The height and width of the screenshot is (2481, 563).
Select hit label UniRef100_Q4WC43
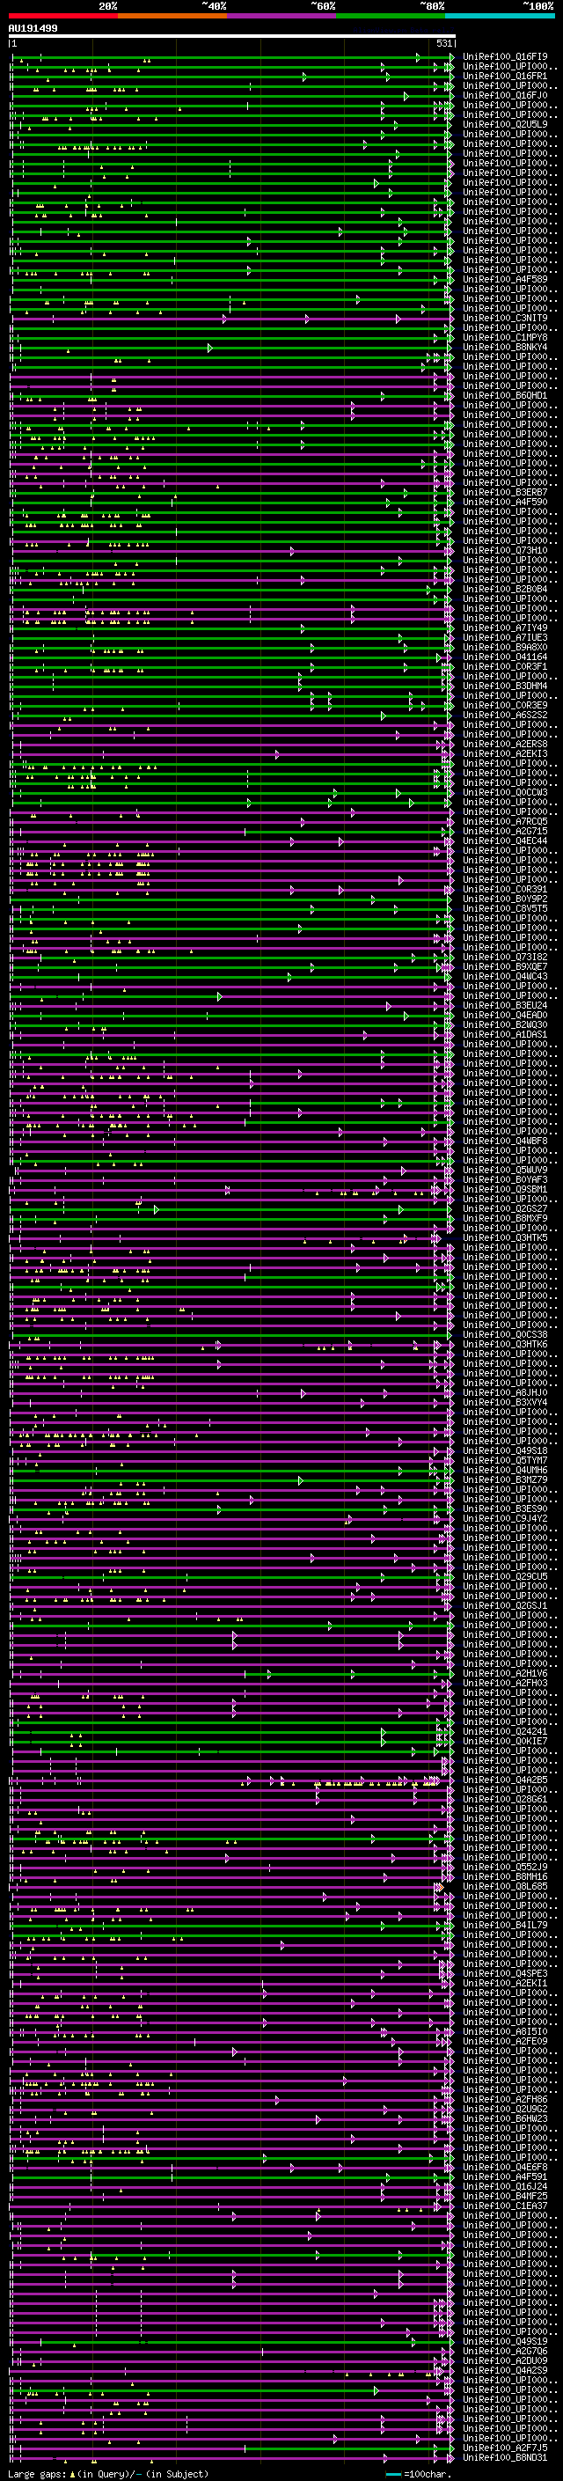click(505, 977)
